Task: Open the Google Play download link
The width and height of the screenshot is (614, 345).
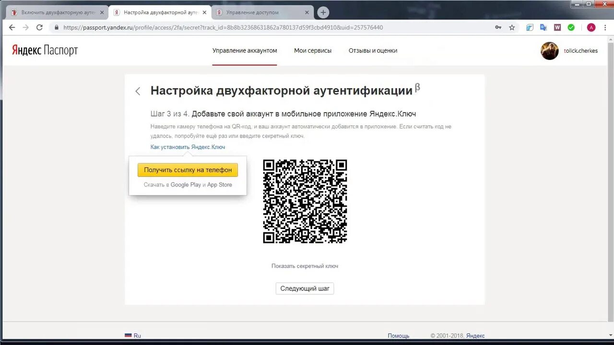Action: 186,184
